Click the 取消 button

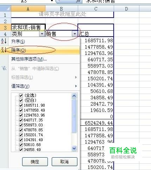[64, 162]
